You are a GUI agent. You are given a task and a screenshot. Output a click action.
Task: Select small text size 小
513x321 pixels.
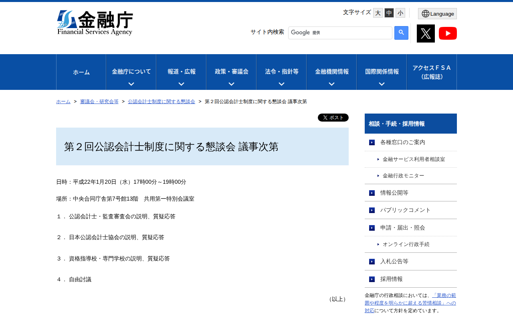click(400, 12)
